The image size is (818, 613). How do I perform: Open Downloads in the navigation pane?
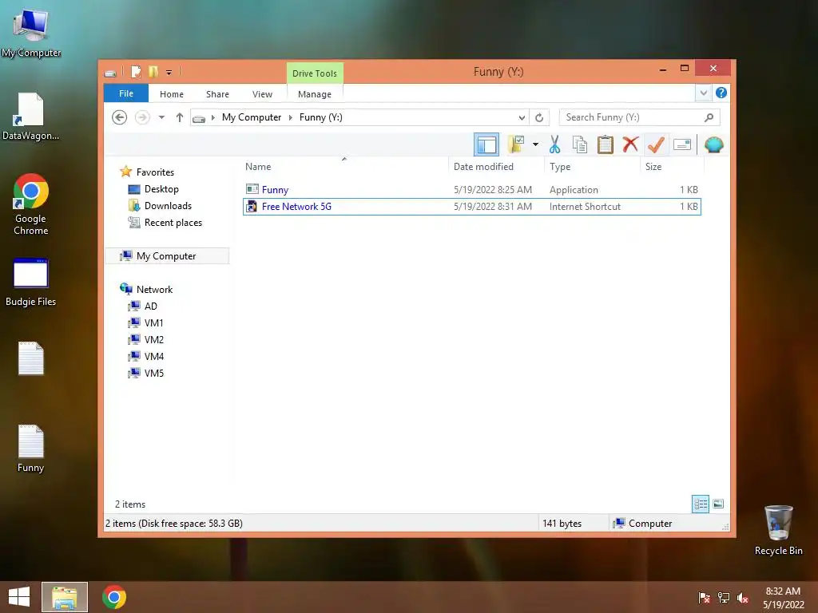click(x=168, y=206)
